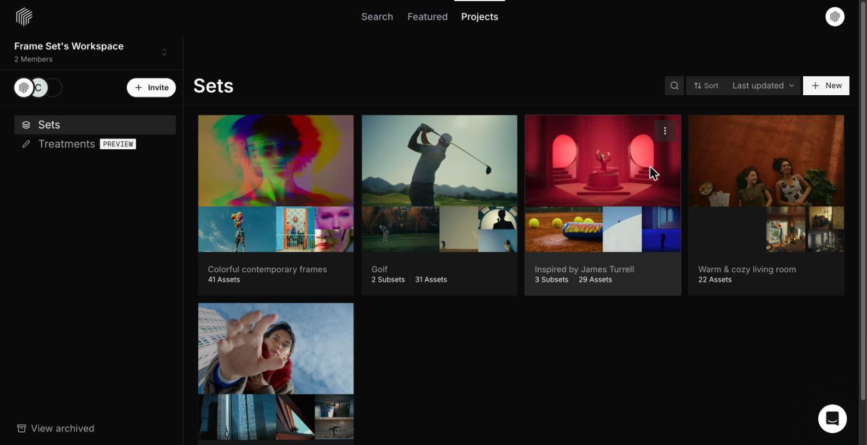Click the archive box icon beside View archived
Screen dimensions: 867x445
[x=21, y=428]
